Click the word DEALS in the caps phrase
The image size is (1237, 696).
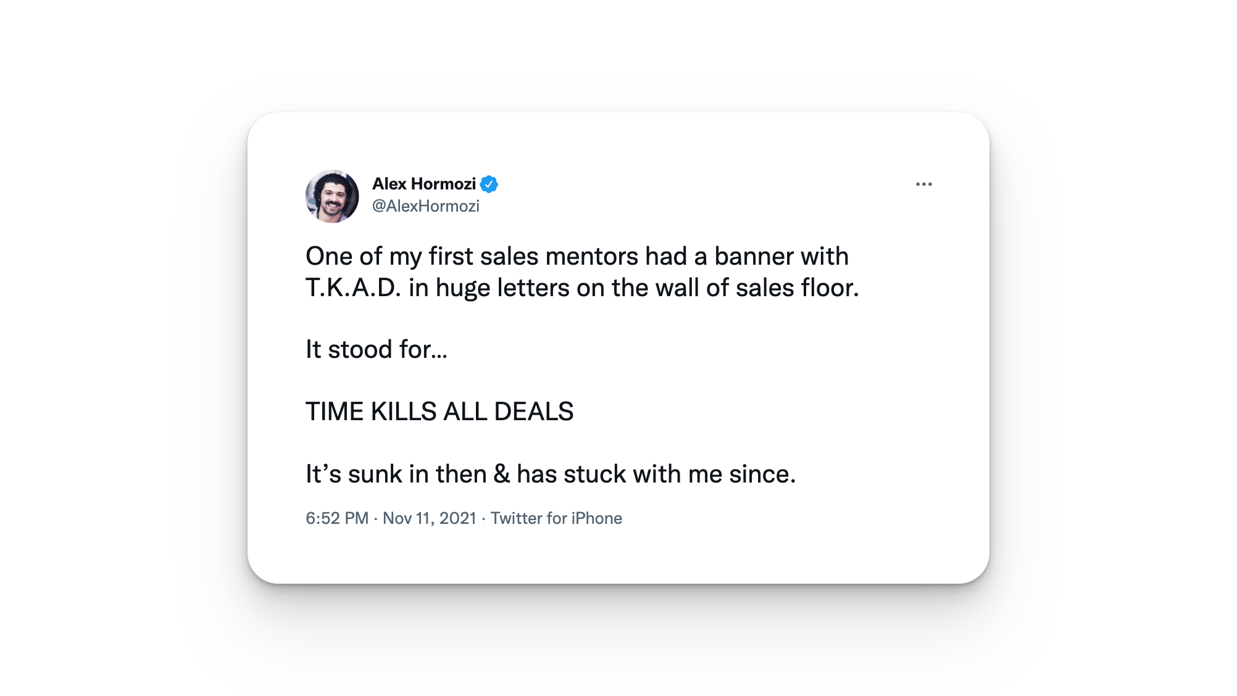(x=534, y=412)
